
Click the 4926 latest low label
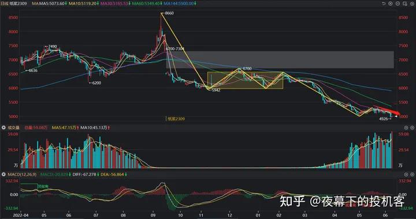(384, 119)
